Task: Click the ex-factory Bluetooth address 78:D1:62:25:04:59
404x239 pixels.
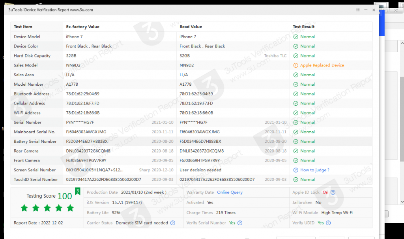Action: [83, 94]
